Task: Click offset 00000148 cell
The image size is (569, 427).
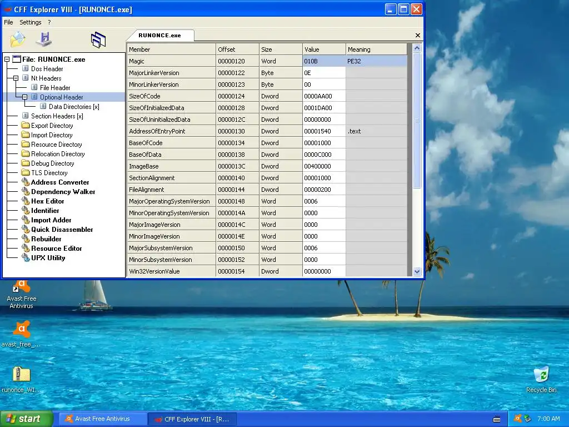Action: 237,201
